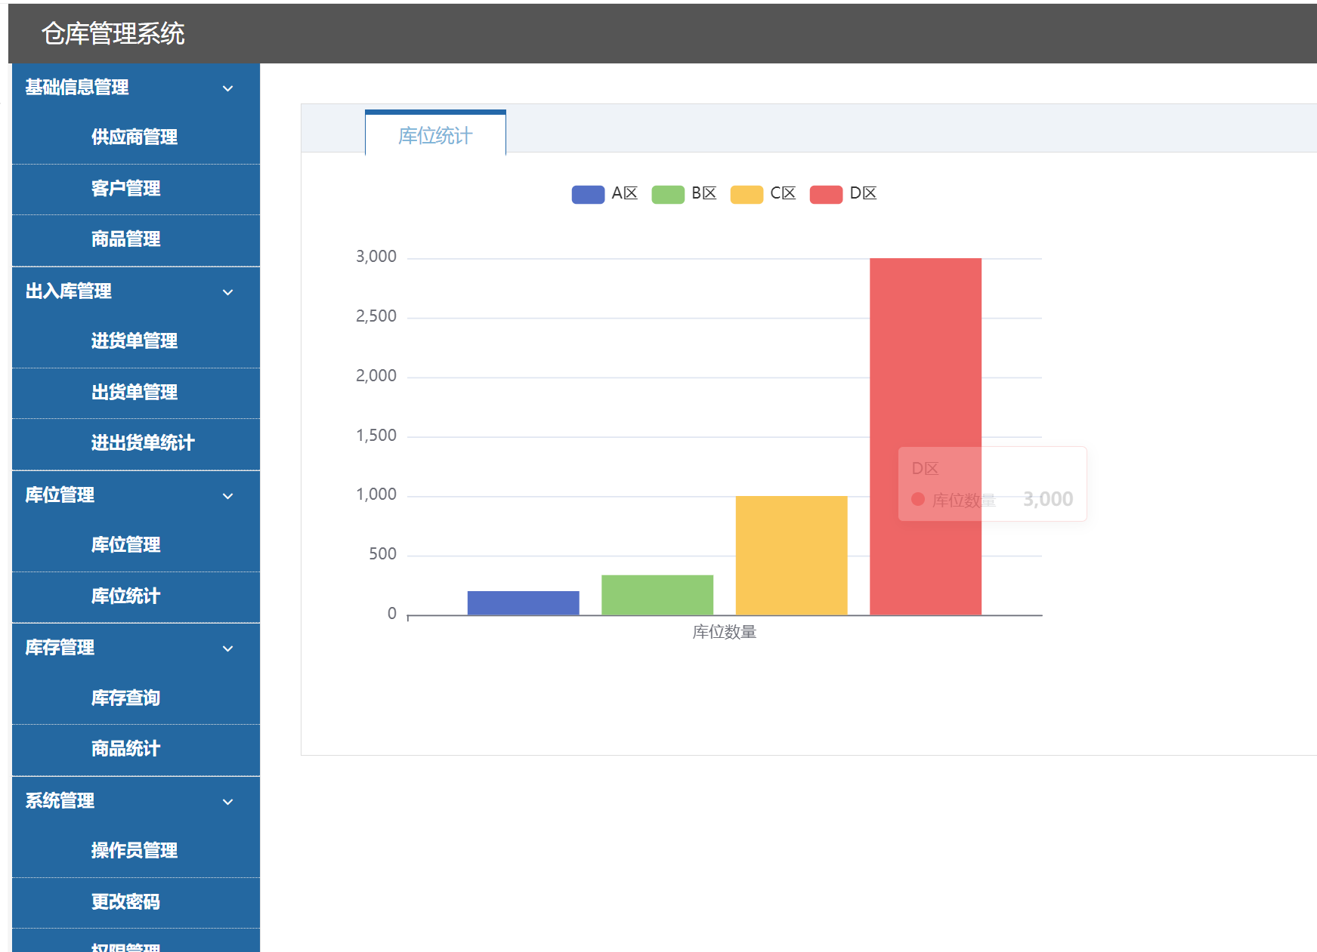Viewport: 1317px width, 952px height.
Task: Collapse the 基础信息管理 menu chevron
Action: (227, 88)
